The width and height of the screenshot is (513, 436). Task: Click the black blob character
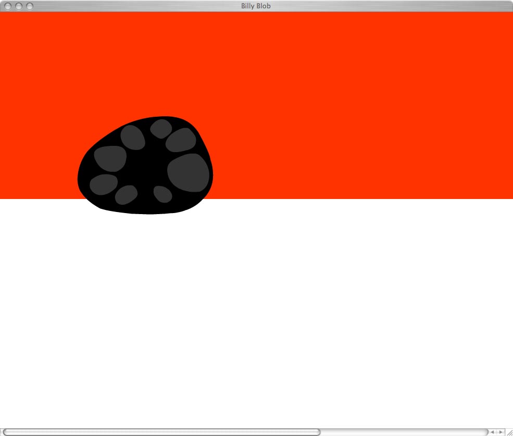[145, 165]
